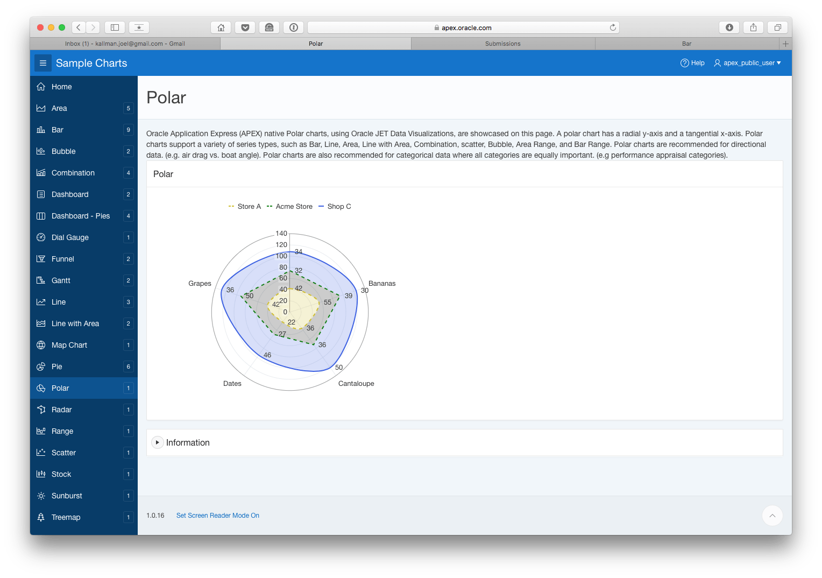Select the Line chart icon
Viewport: 822px width, 578px height.
(41, 302)
